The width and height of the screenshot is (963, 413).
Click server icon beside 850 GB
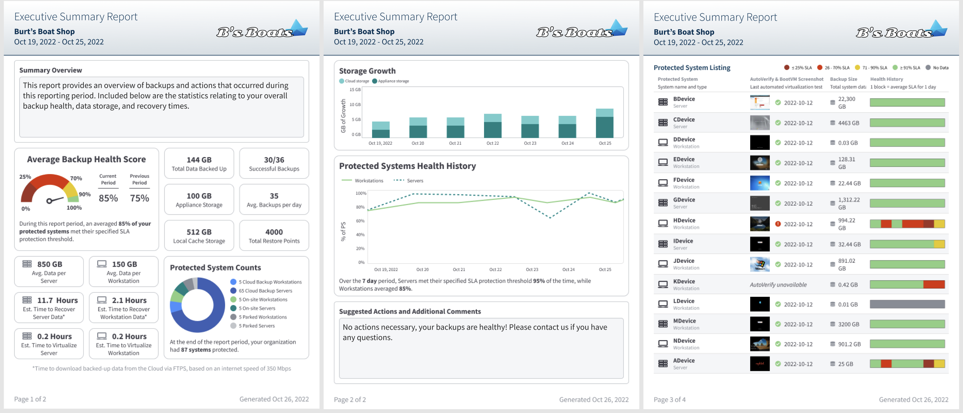pos(27,264)
